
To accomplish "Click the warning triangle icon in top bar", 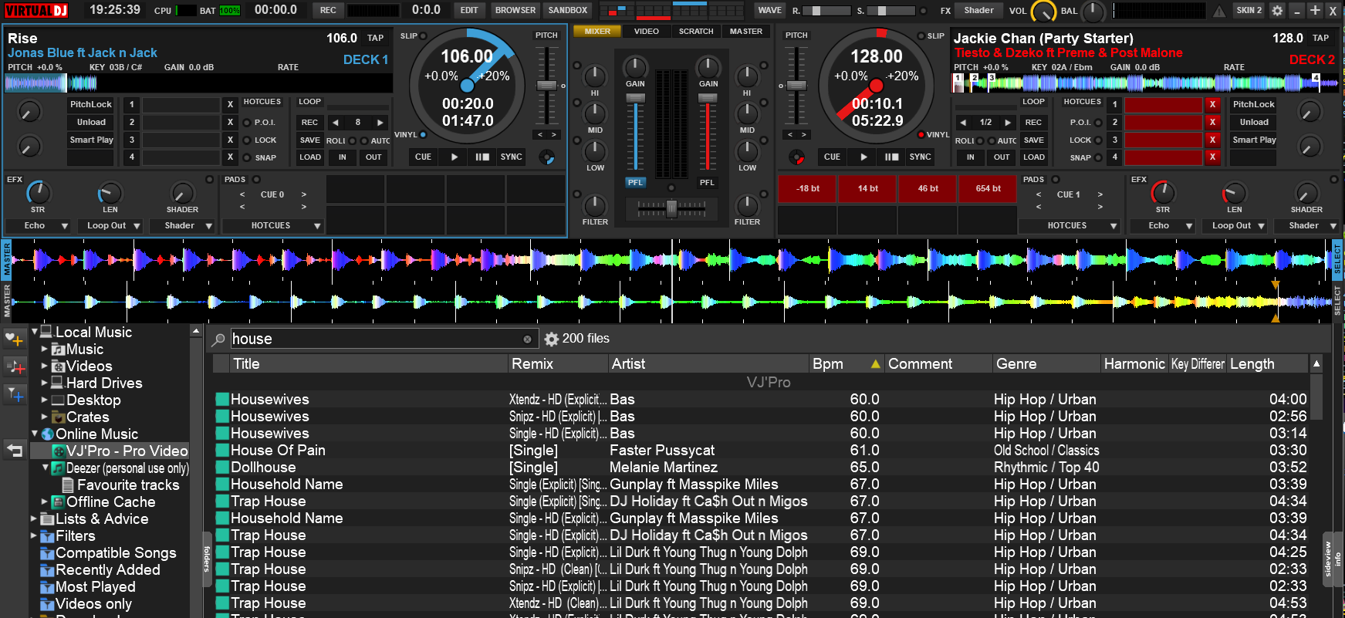I will [x=1219, y=11].
